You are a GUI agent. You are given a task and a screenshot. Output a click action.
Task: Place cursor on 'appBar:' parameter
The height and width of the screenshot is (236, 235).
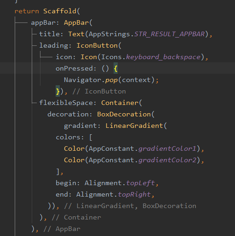tap(45, 23)
